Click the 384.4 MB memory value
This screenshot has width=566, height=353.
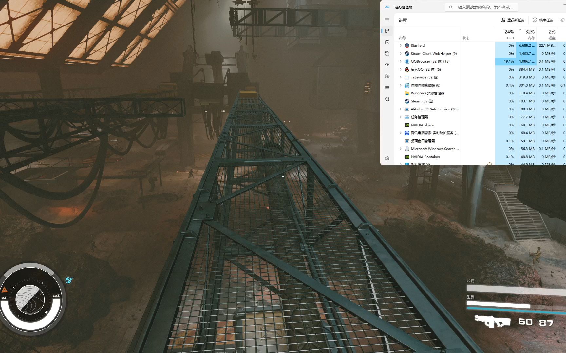[527, 69]
